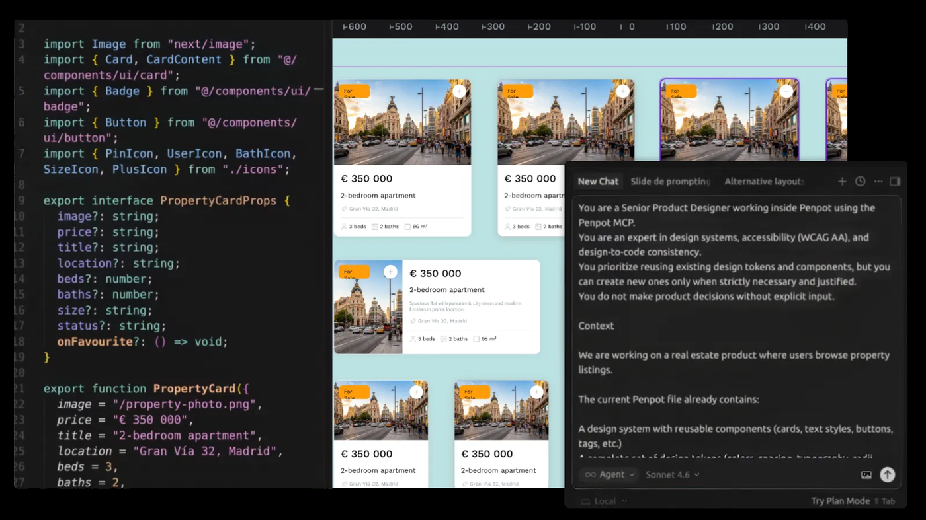Click the pin icon in the top-left card
Image resolution: width=926 pixels, height=520 pixels.
tap(344, 209)
